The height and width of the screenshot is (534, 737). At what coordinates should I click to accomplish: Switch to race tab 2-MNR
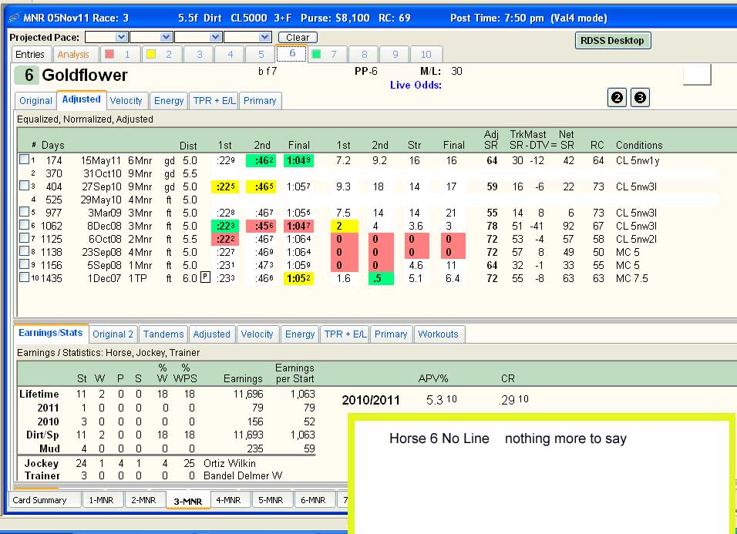[143, 500]
